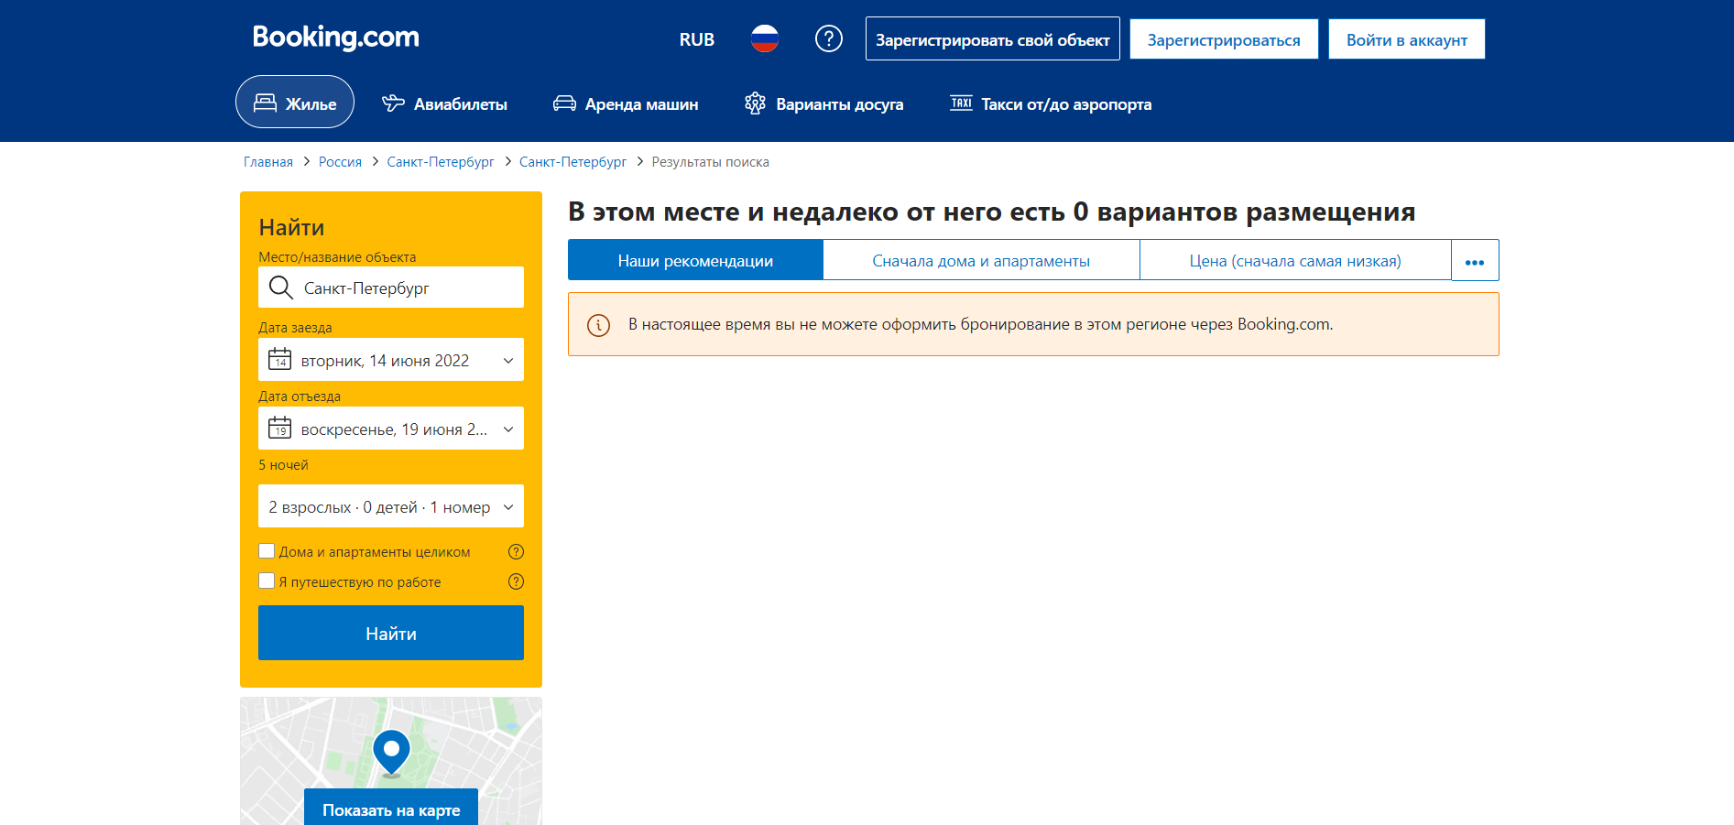This screenshot has height=825, width=1734.
Task: Click the bed icon in Жилье tab
Action: click(x=265, y=103)
